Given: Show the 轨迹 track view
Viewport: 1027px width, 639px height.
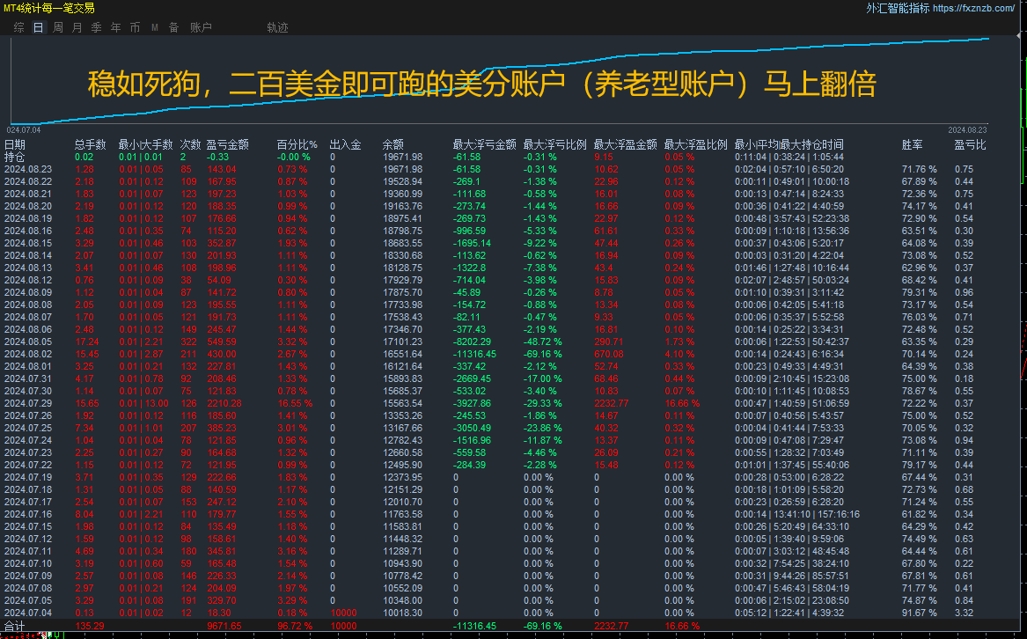Looking at the screenshot, I should pos(278,27).
